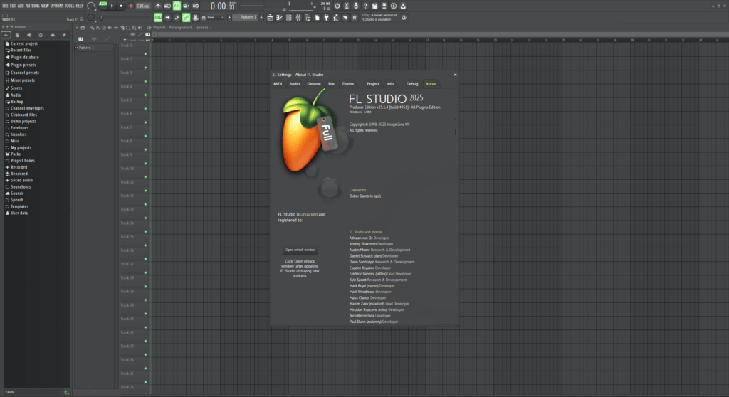Viewport: 729px width, 397px height.
Task: Switch to Audio tab in Settings
Action: [294, 84]
